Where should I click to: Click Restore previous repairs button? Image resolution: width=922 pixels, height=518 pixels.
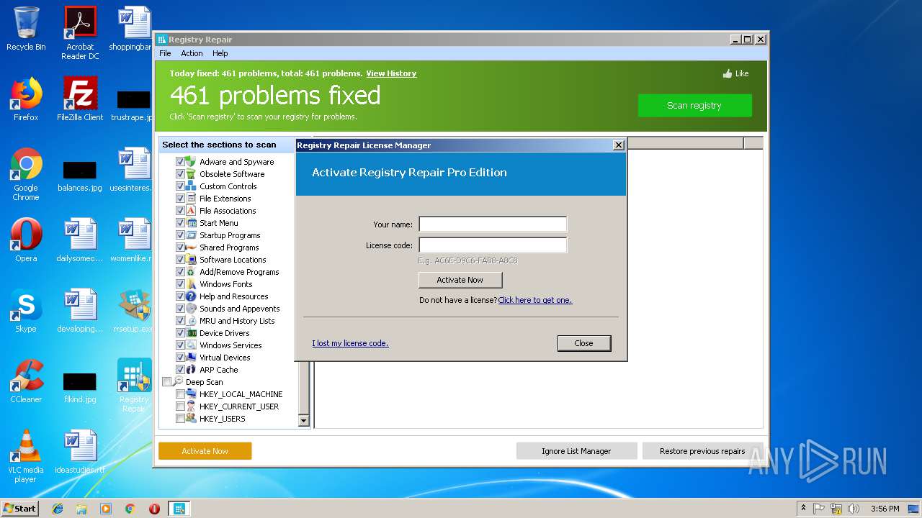[702, 451]
